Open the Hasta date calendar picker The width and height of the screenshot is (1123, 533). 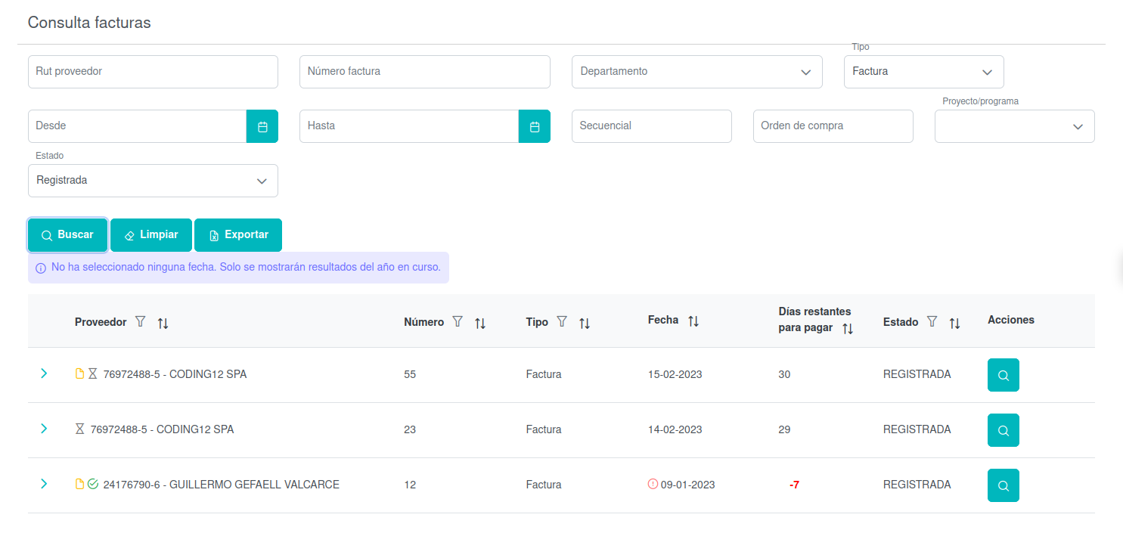tap(534, 126)
